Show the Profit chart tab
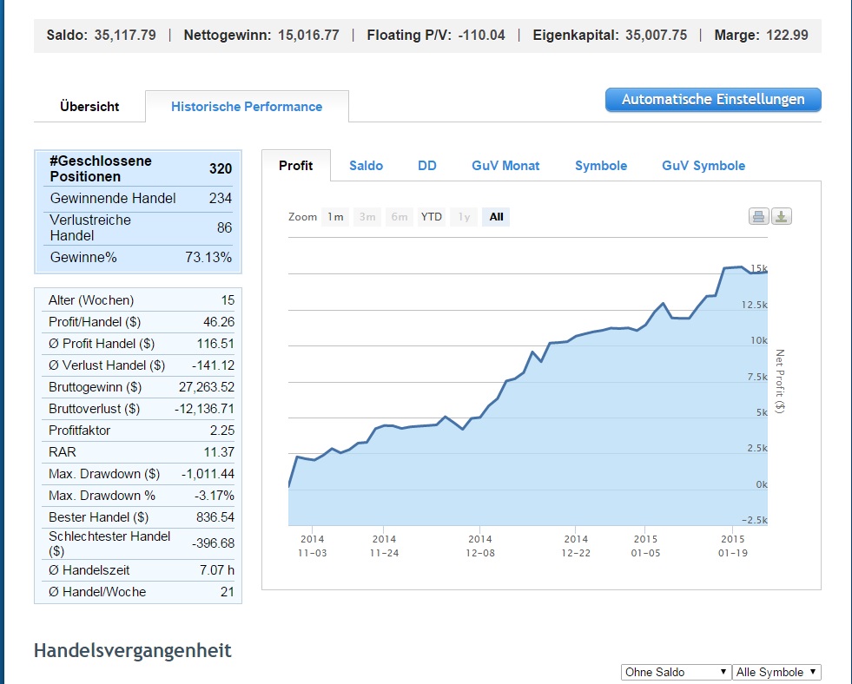The height and width of the screenshot is (684, 852). (295, 166)
